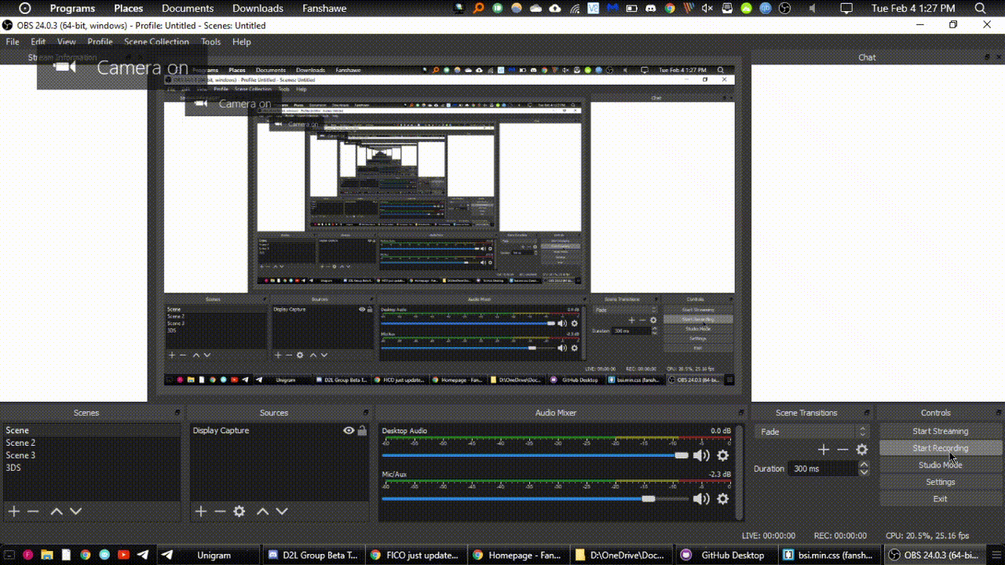Click the OBS icon in top tray

click(784, 8)
